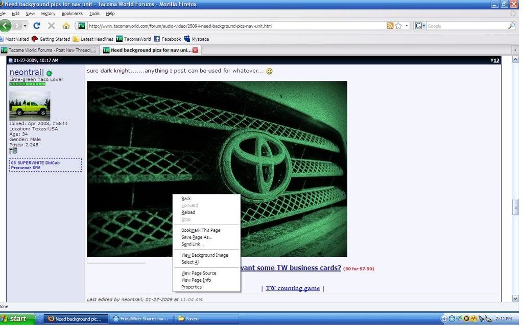The image size is (523, 326).
Task: Open the TW counting game link
Action: [293, 288]
